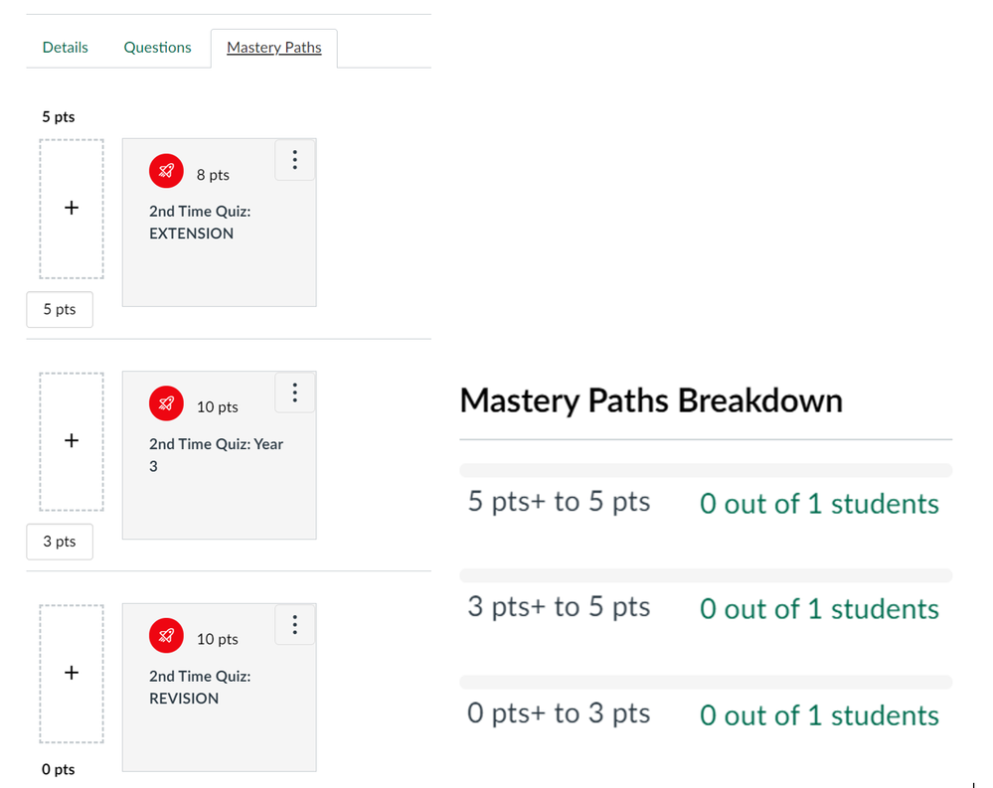
Task: Open options menu for REVISION quiz card
Action: tap(294, 625)
